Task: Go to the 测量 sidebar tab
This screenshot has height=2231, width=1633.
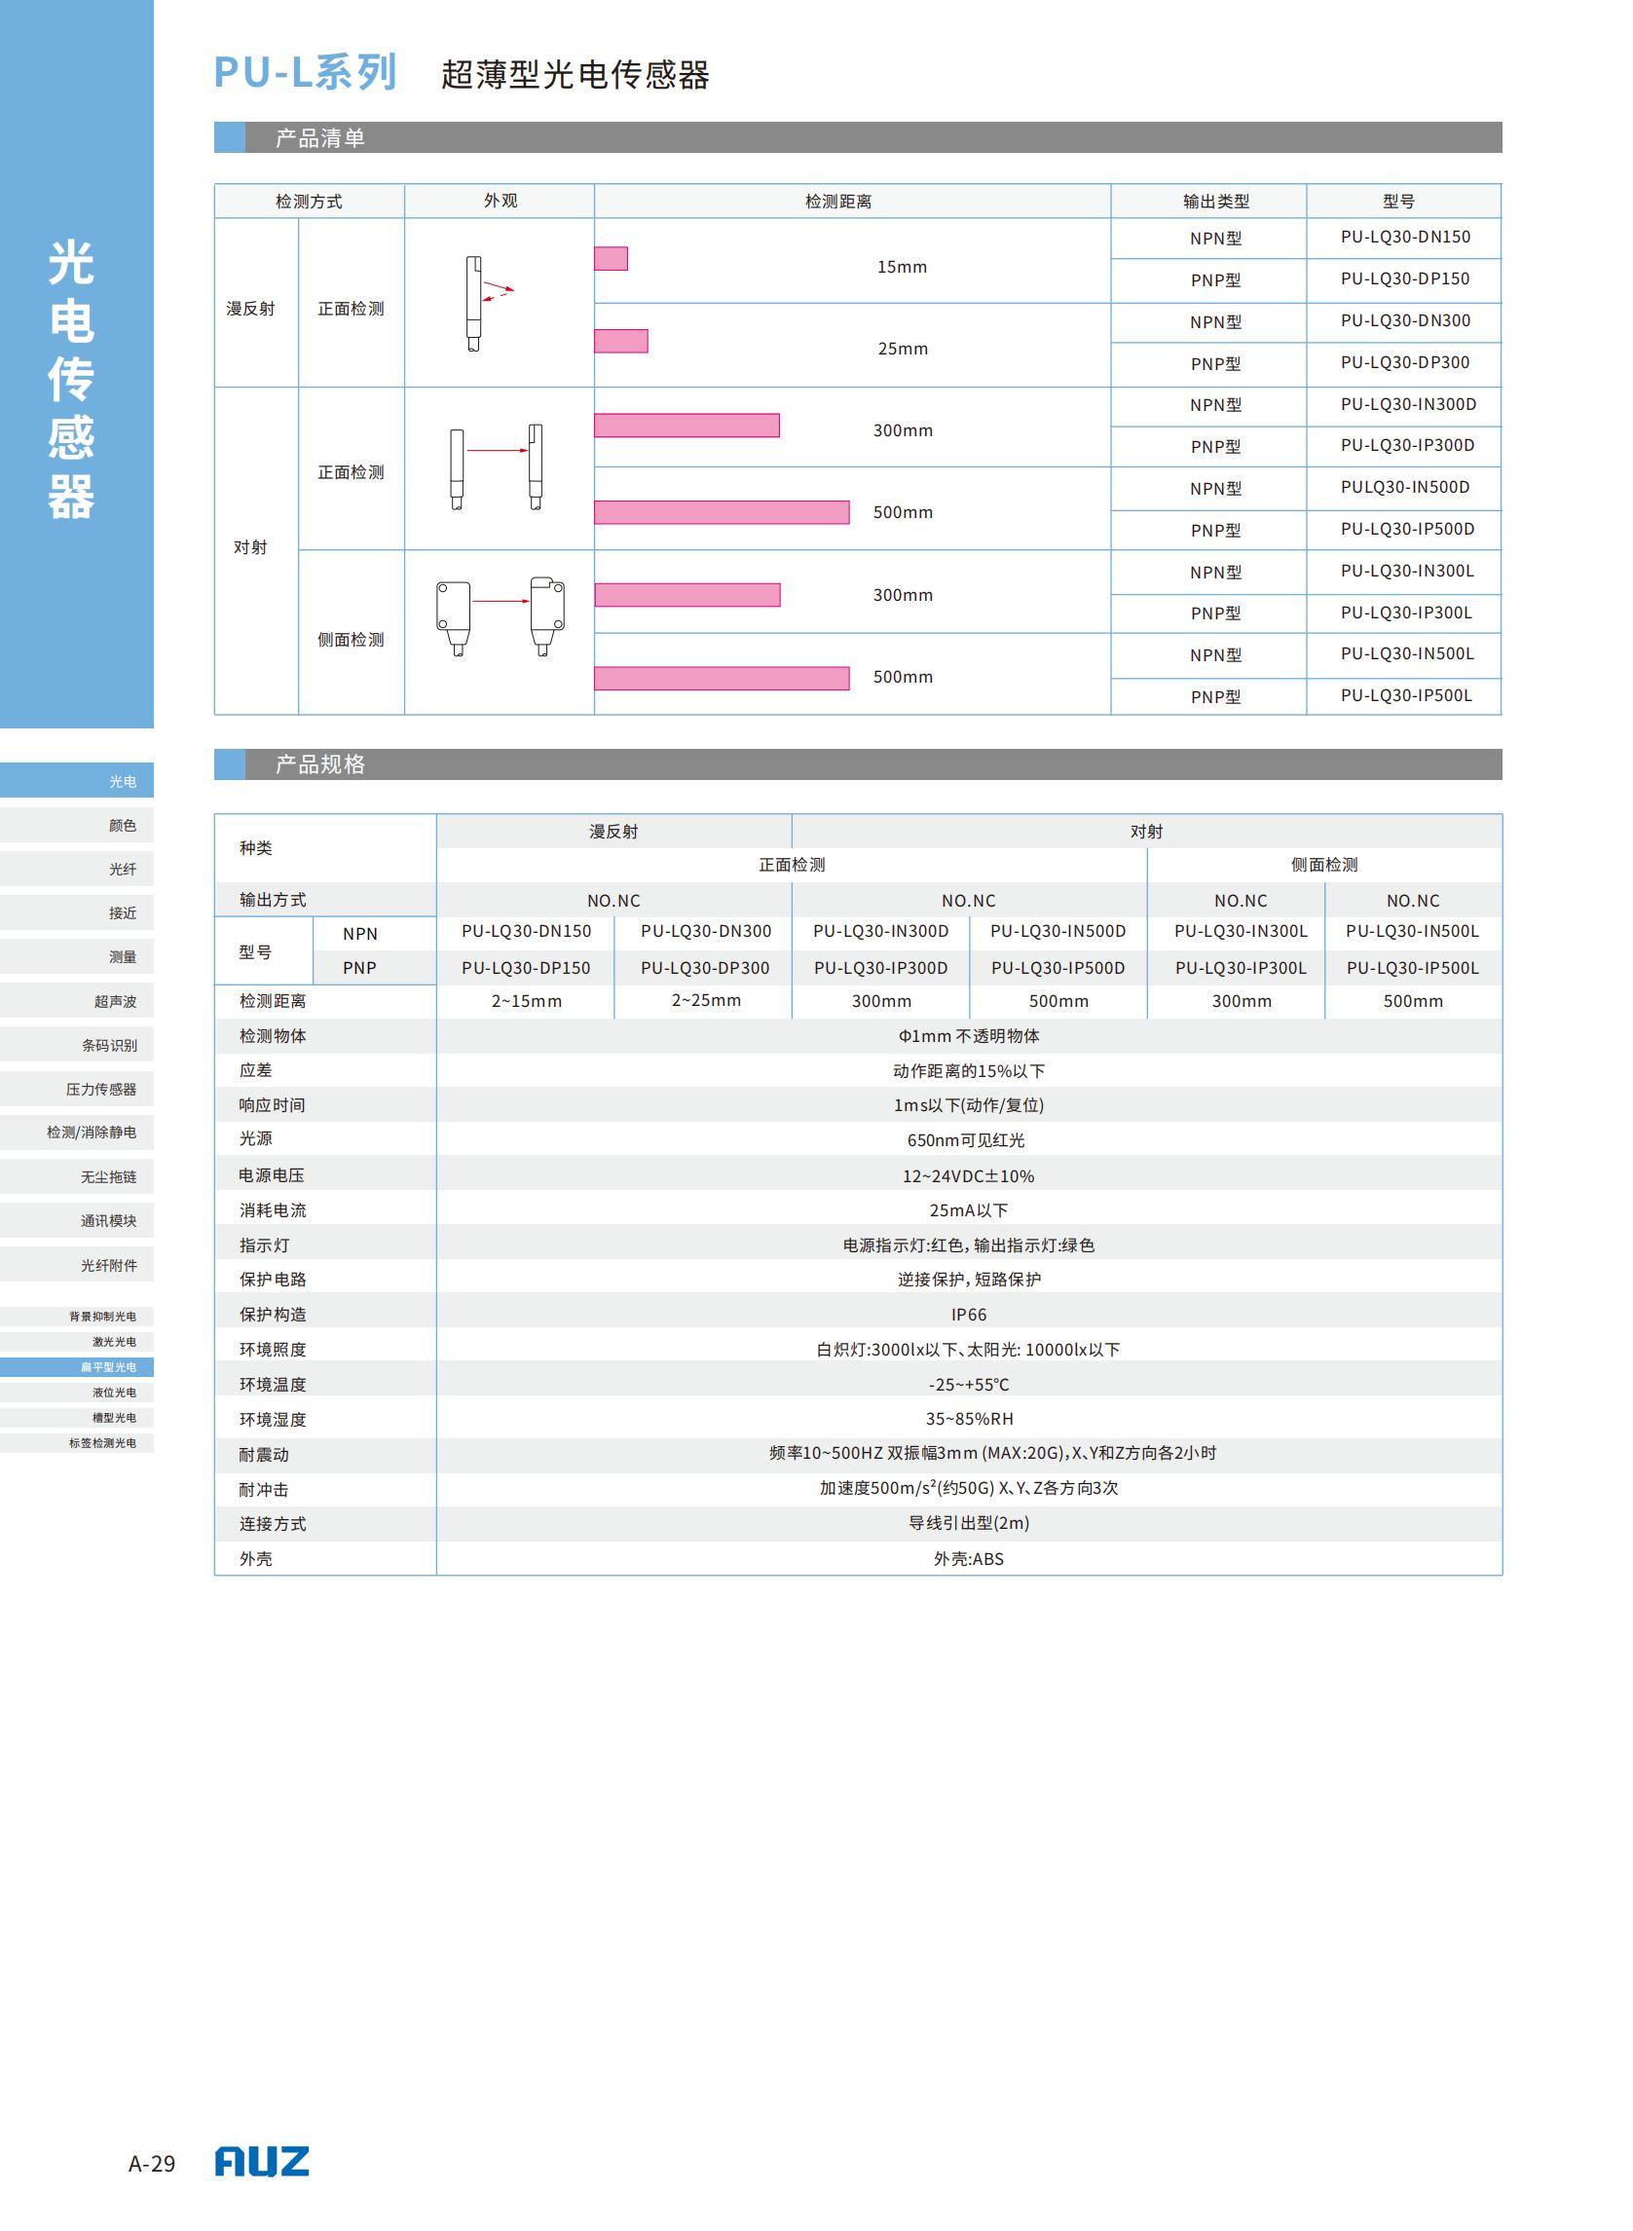Action: (x=77, y=957)
